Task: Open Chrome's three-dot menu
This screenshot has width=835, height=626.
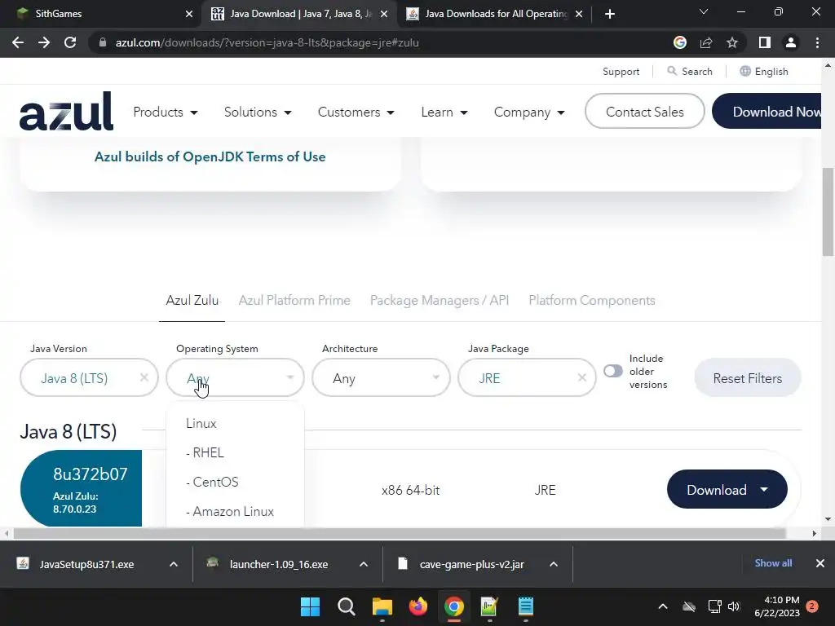Action: 817,42
